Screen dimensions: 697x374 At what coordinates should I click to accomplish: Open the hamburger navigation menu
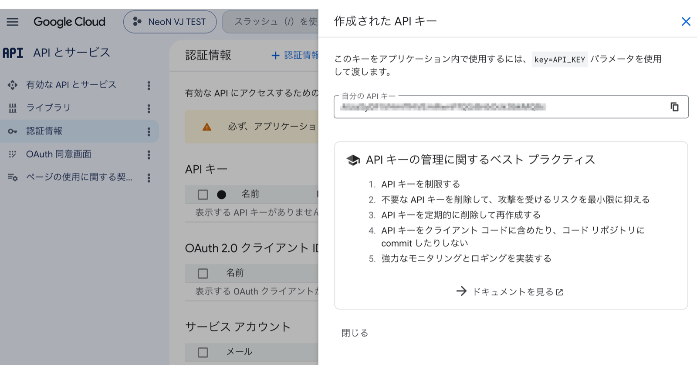click(13, 22)
